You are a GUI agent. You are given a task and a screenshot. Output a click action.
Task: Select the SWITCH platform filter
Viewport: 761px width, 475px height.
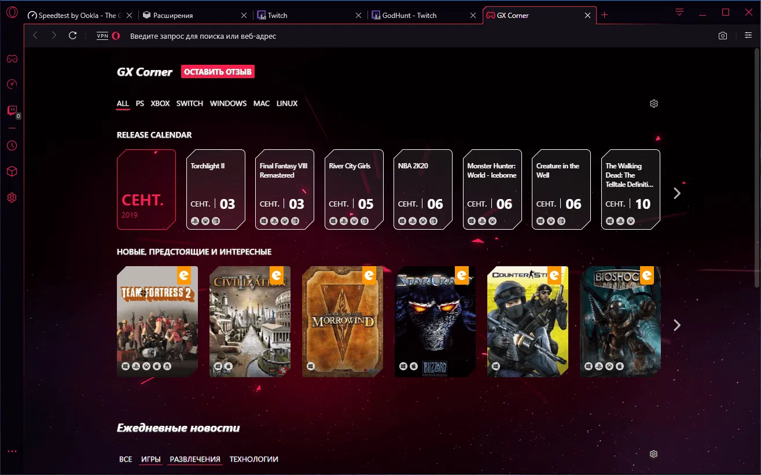[190, 104]
